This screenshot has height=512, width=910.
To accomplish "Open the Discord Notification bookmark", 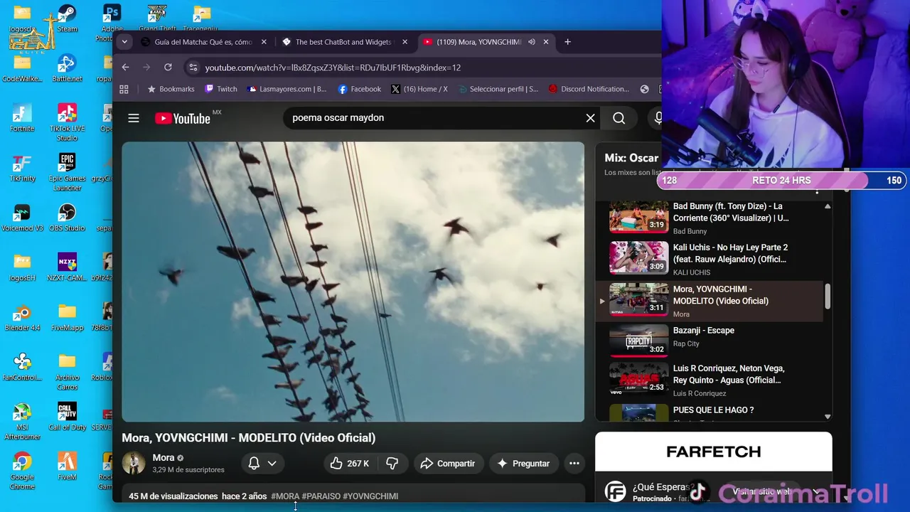I will tap(589, 89).
